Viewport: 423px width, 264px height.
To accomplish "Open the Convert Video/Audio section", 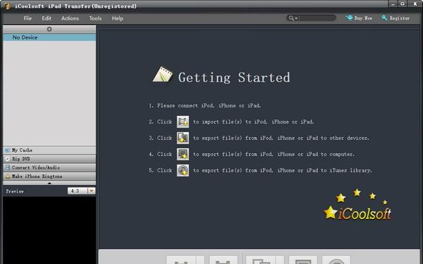I will (x=49, y=167).
